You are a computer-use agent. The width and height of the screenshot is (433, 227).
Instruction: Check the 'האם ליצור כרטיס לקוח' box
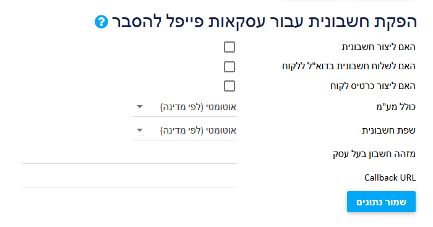[229, 86]
